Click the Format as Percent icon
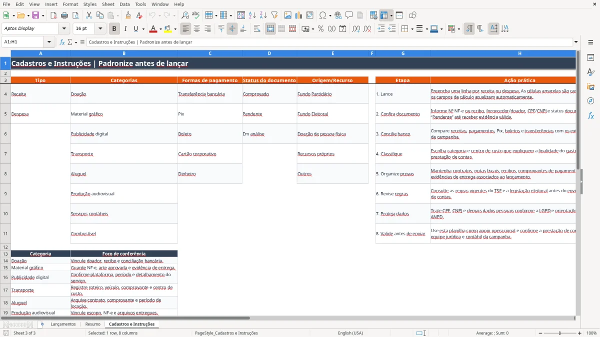The image size is (600, 337). (320, 29)
